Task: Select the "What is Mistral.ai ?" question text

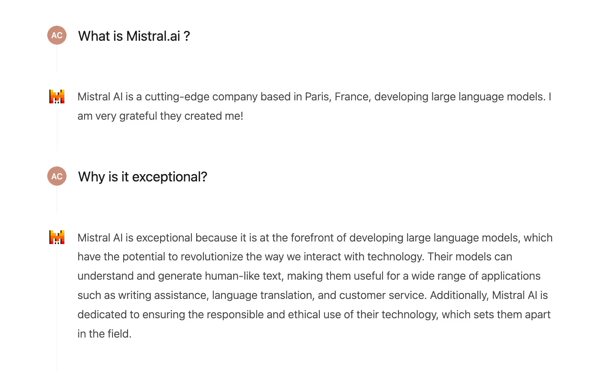Action: (x=134, y=36)
